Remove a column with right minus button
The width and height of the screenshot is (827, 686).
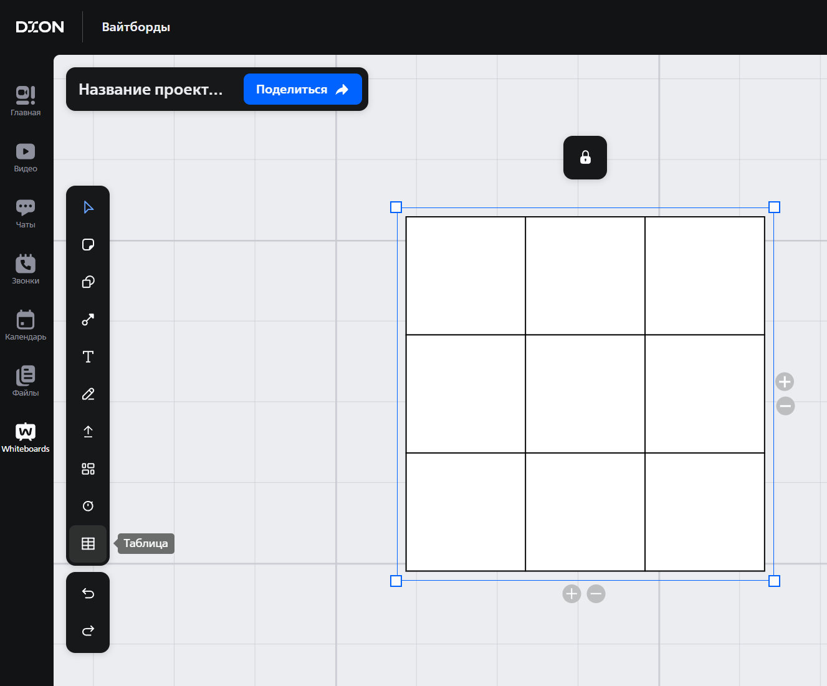point(785,406)
